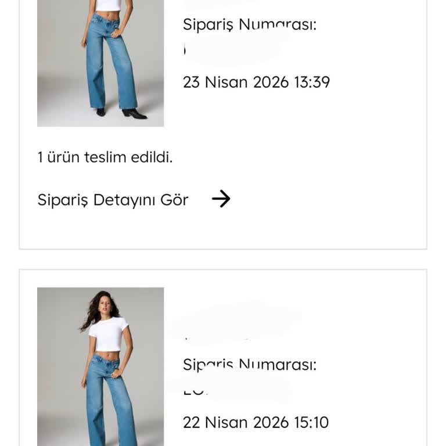The image size is (446, 446).
Task: Click the word "Gör" in the order detail link
Action: 174,200
